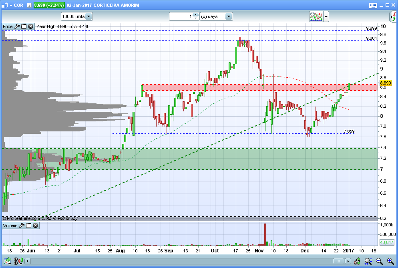This screenshot has width=398, height=268.
Task: Toggle Price panel window mode
Action: coord(24,26)
